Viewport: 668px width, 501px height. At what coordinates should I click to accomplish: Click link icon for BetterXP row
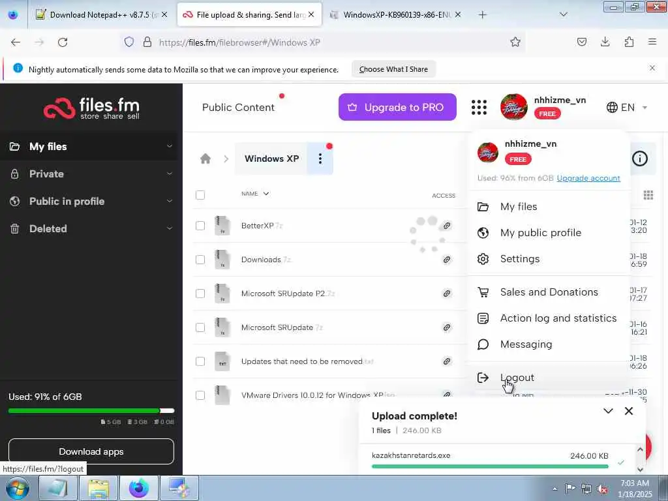pyautogui.click(x=446, y=226)
